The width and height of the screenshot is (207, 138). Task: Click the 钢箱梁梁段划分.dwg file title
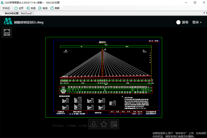[x=28, y=22]
